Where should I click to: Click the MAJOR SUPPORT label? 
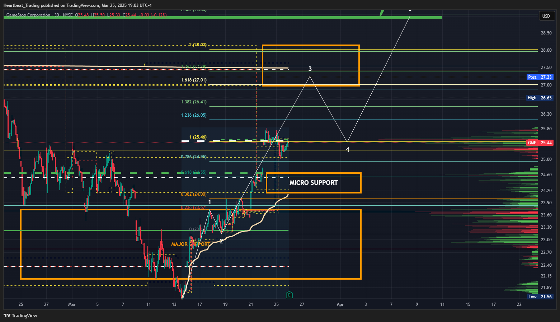(x=190, y=244)
